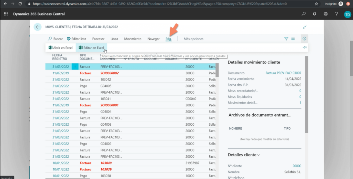
Task: Expand Más opciones menu
Action: point(193,39)
